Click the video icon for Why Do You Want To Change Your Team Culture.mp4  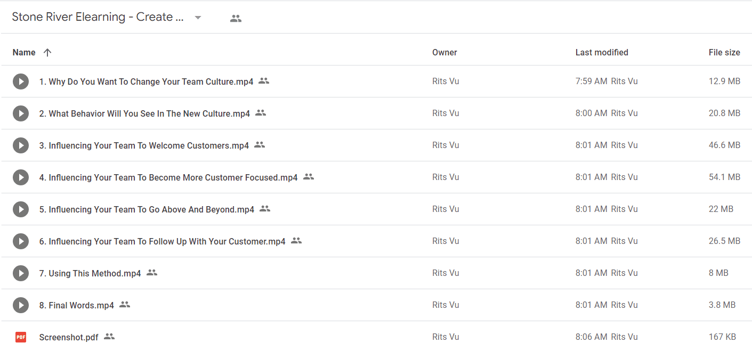(x=21, y=81)
